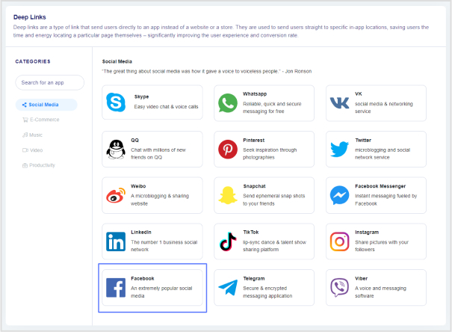Select the Facebook Messenger card title

point(380,186)
